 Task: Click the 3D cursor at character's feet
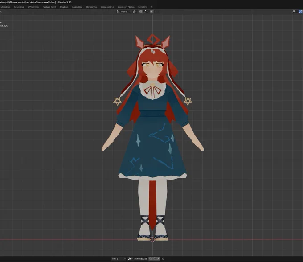click(152, 240)
